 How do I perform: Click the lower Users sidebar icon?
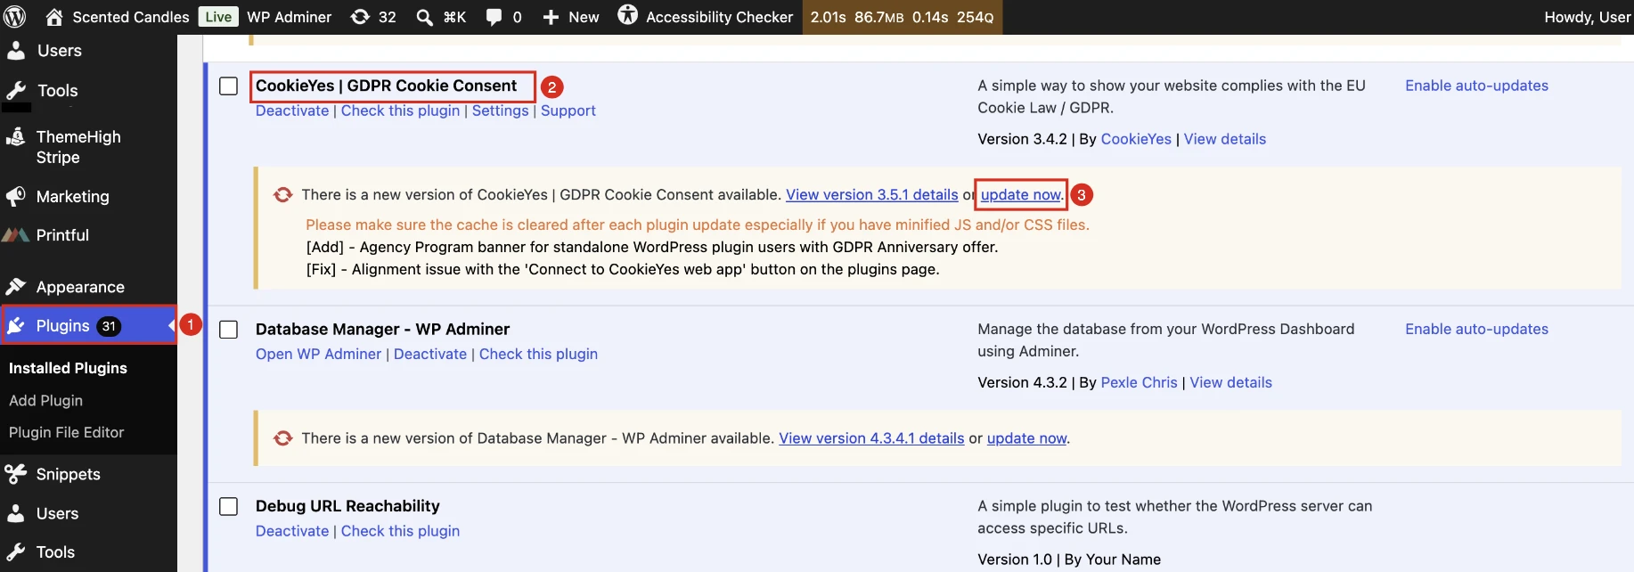point(16,513)
